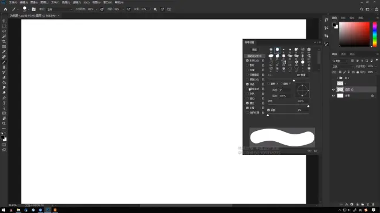Select the Move tool
The height and width of the screenshot is (213, 380).
click(4, 21)
